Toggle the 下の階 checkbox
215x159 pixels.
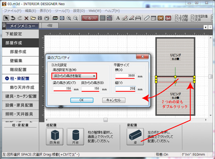click(176, 20)
